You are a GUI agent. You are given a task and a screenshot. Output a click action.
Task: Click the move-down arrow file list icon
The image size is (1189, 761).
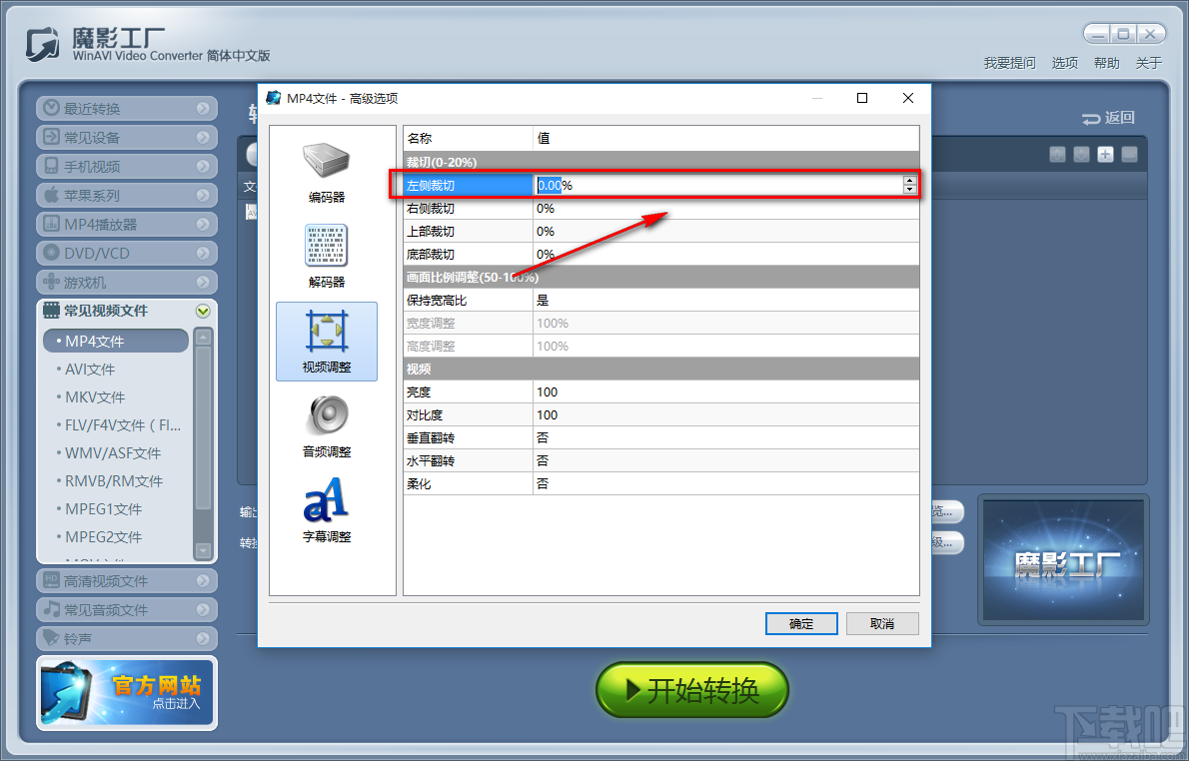coord(1082,154)
